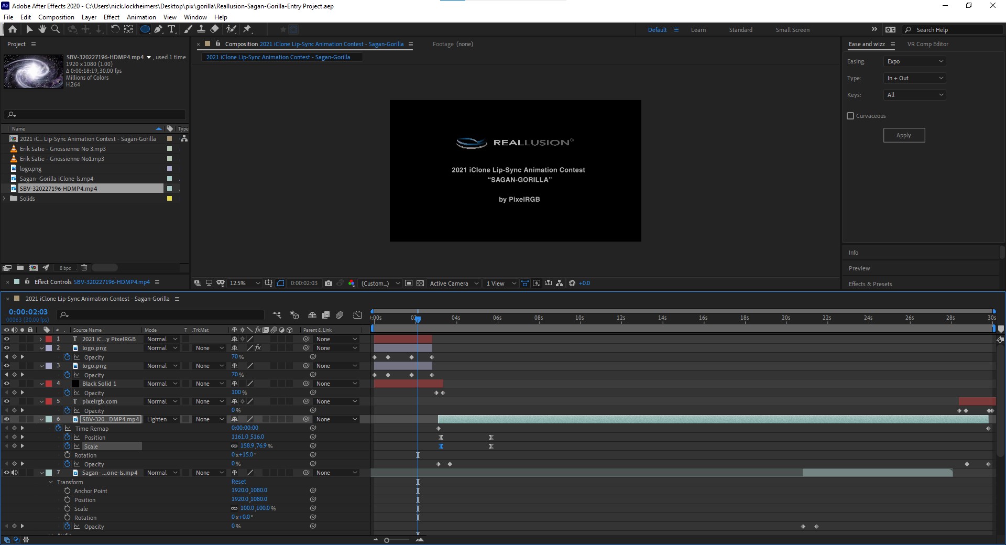The height and width of the screenshot is (545, 1006).
Task: Select the Zoom magnifier tool
Action: point(56,29)
